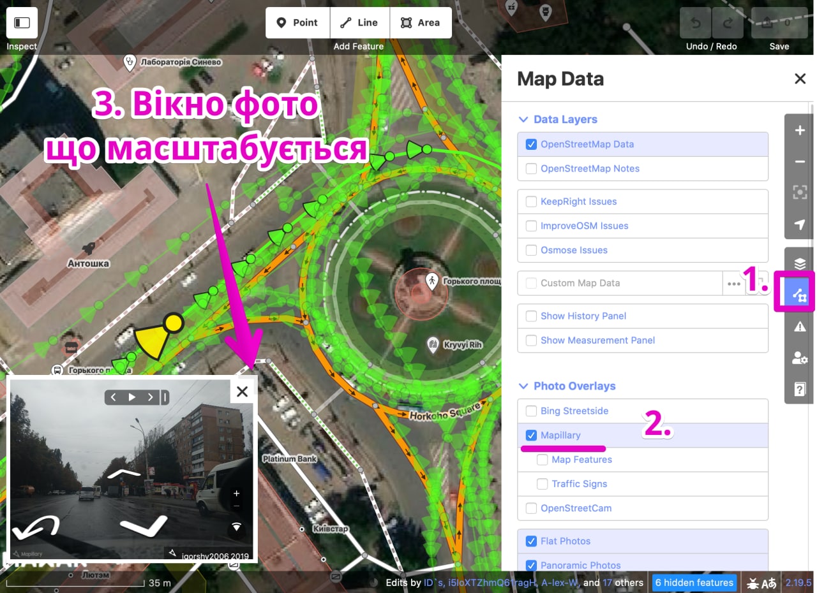Enable KeepRight Issues layer
Viewport: 817px width, 593px height.
click(x=531, y=201)
